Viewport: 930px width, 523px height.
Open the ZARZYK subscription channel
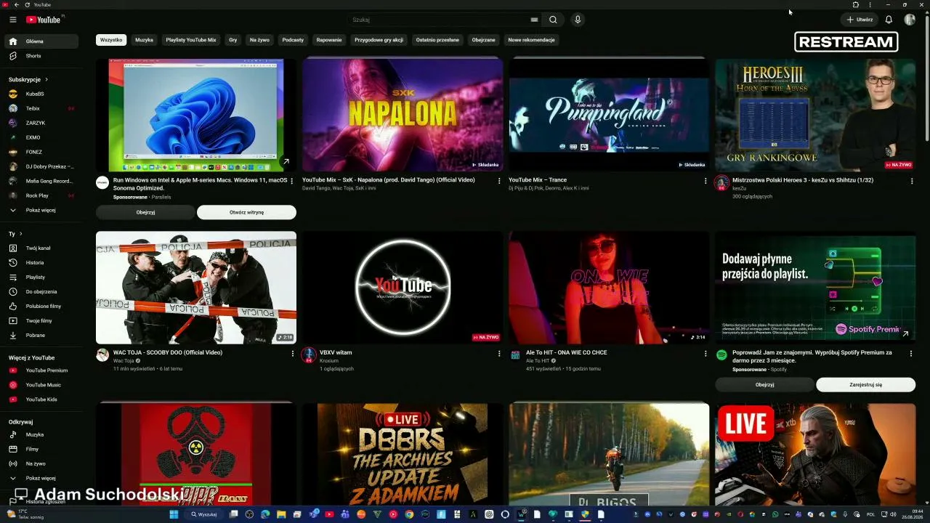(41, 123)
